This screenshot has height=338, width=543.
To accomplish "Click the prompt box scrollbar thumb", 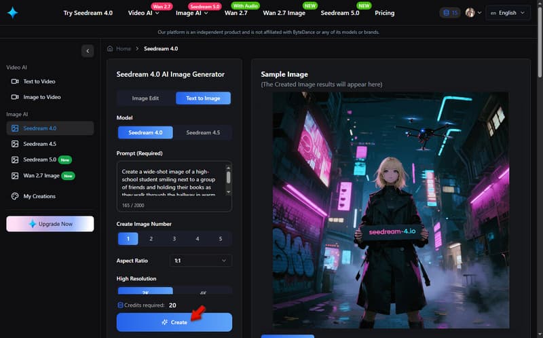I will (228, 177).
